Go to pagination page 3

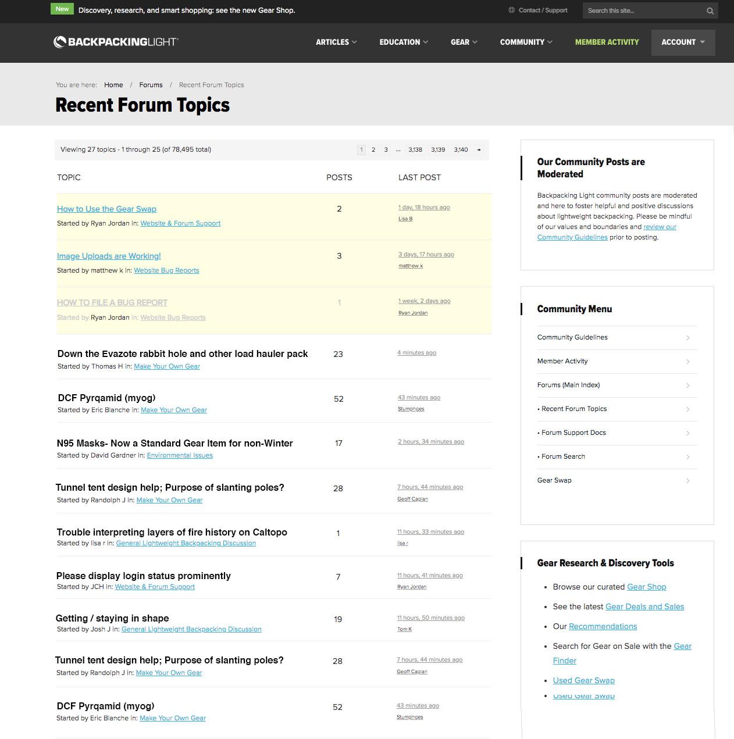pyautogui.click(x=386, y=149)
